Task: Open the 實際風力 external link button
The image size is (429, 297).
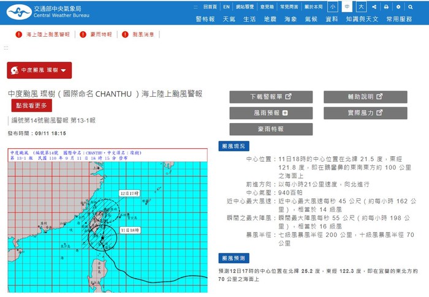Action: click(365, 113)
